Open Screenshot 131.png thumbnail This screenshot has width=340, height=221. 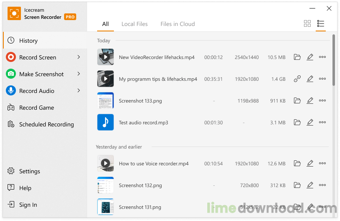pos(106,207)
